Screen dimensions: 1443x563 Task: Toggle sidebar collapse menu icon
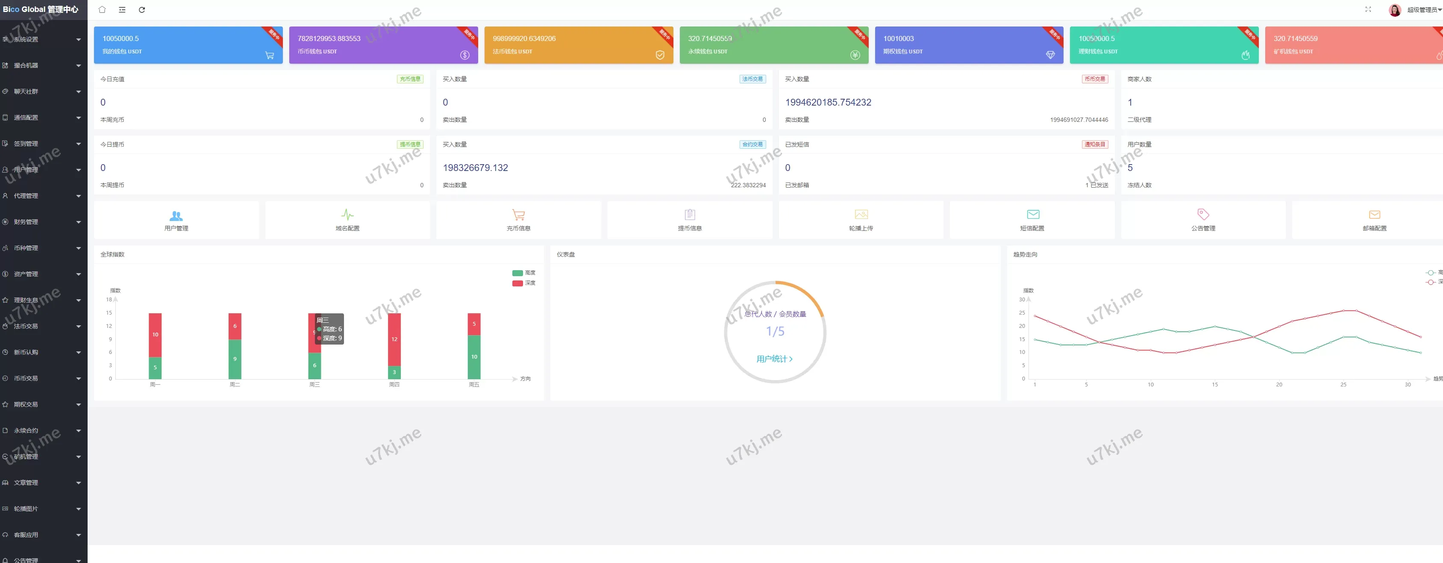(x=122, y=9)
